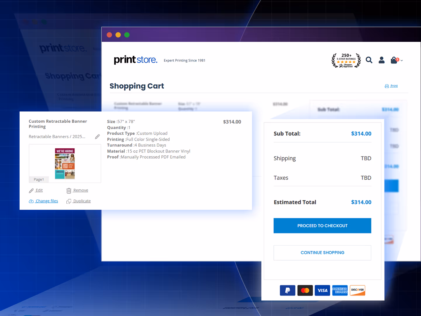This screenshot has width=421, height=316.
Task: Click the green maximize window dot
Action: click(127, 35)
